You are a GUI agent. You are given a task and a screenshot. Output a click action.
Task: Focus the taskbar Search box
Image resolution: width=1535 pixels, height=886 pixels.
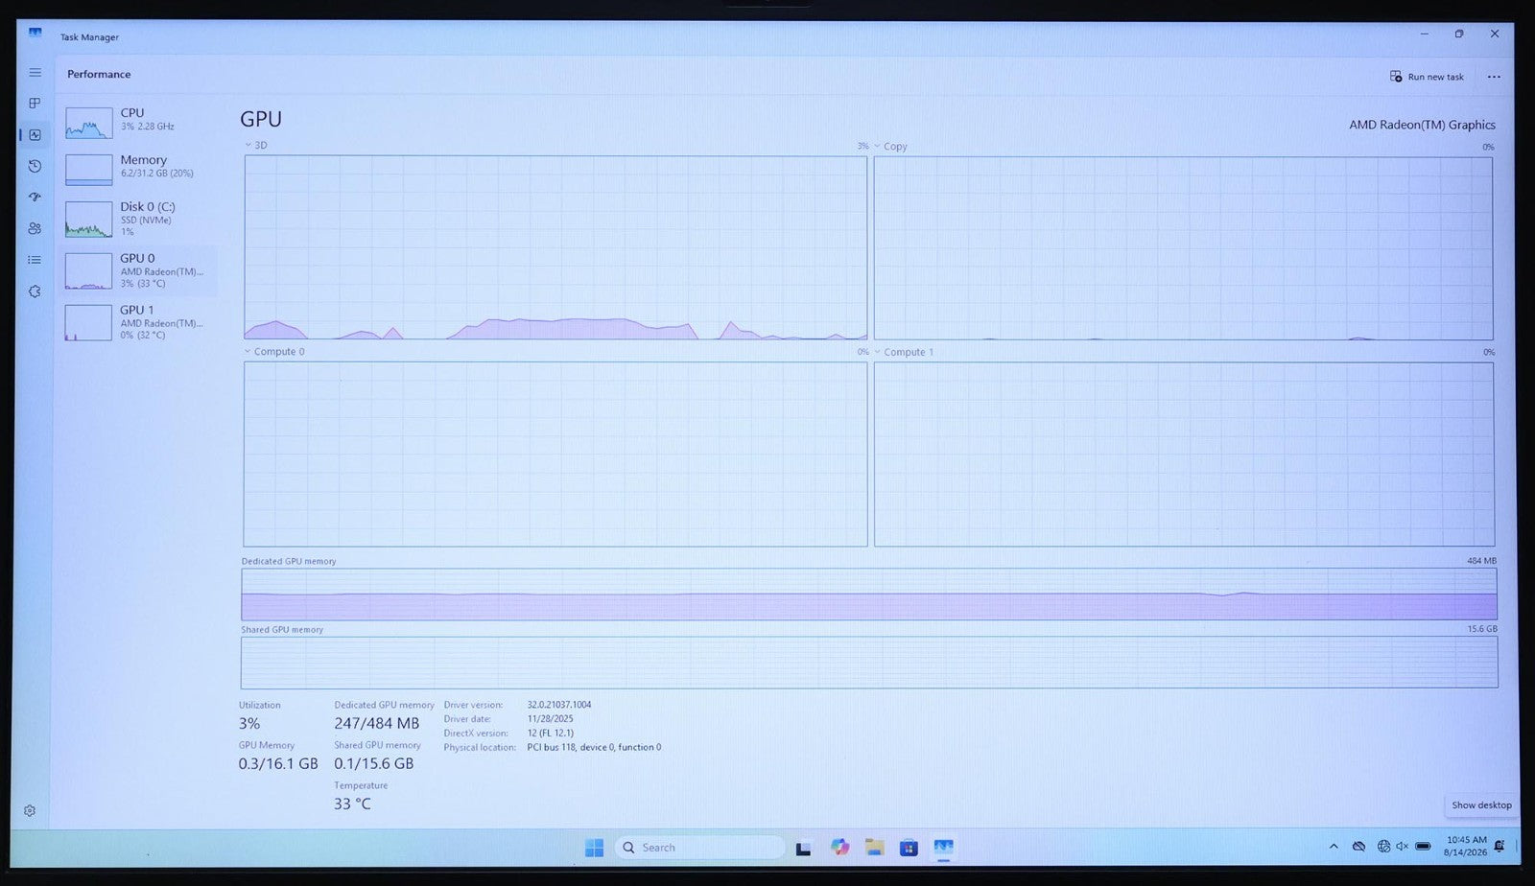(699, 848)
